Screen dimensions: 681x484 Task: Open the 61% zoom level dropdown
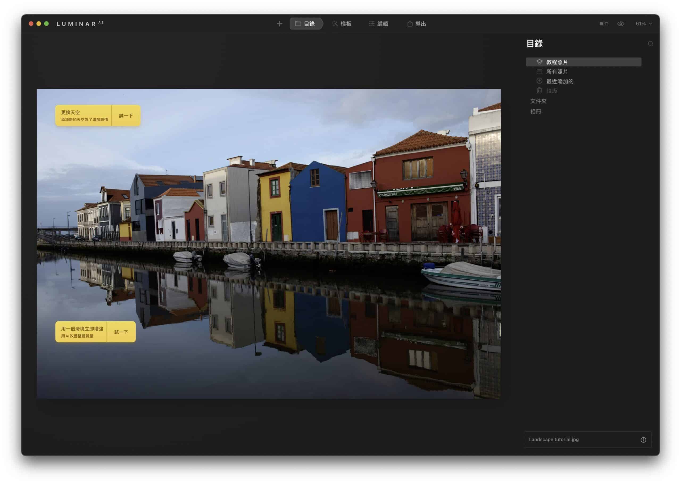643,24
